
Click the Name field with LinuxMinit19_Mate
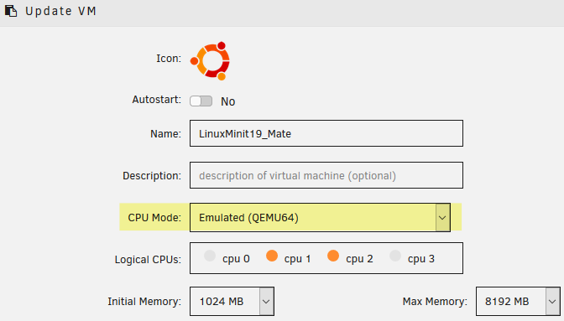326,133
